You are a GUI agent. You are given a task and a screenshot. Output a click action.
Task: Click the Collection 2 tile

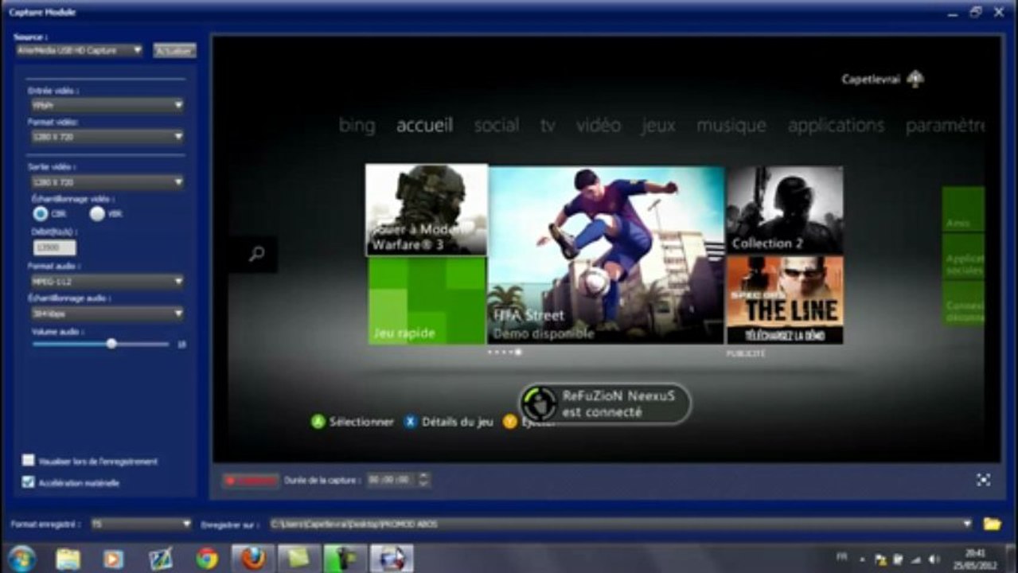[785, 210]
